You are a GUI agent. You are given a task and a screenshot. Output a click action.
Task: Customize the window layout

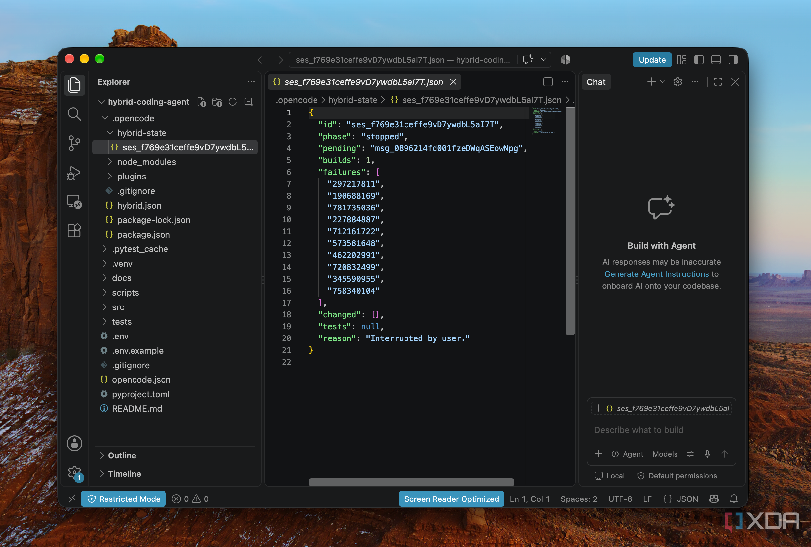pyautogui.click(x=682, y=60)
